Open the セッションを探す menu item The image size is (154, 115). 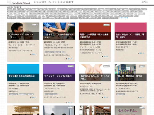(40, 2)
